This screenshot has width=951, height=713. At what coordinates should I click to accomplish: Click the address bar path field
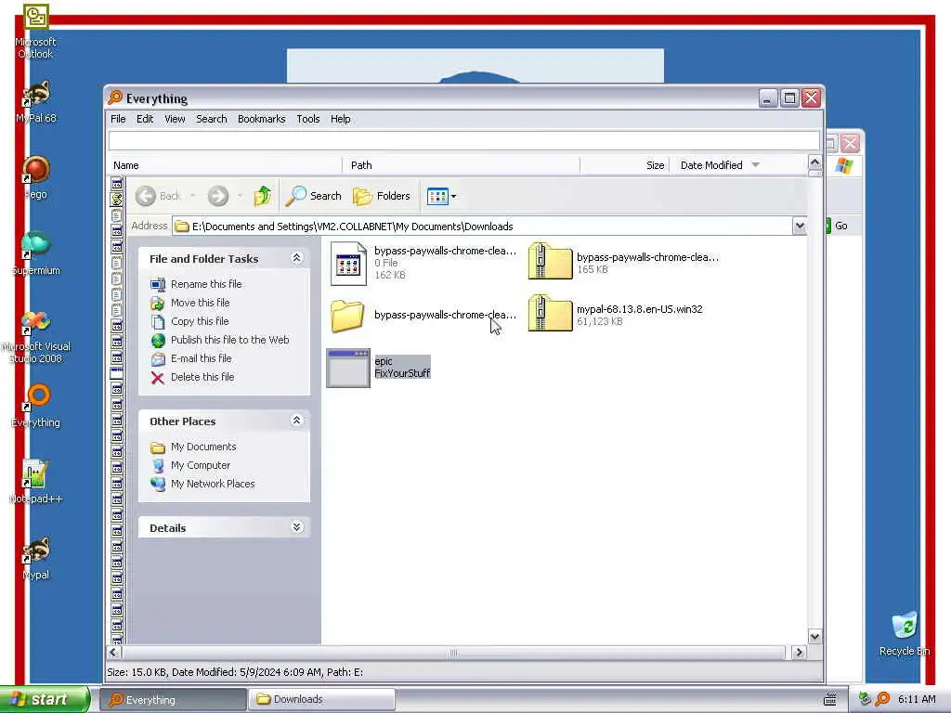[x=482, y=227]
